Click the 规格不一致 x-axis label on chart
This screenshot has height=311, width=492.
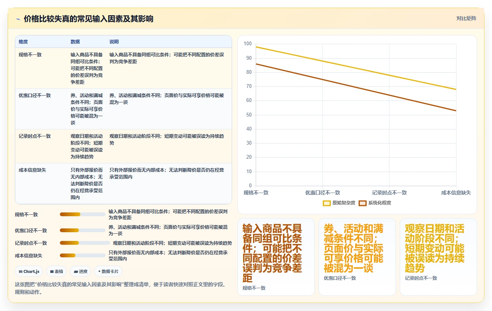coord(256,193)
